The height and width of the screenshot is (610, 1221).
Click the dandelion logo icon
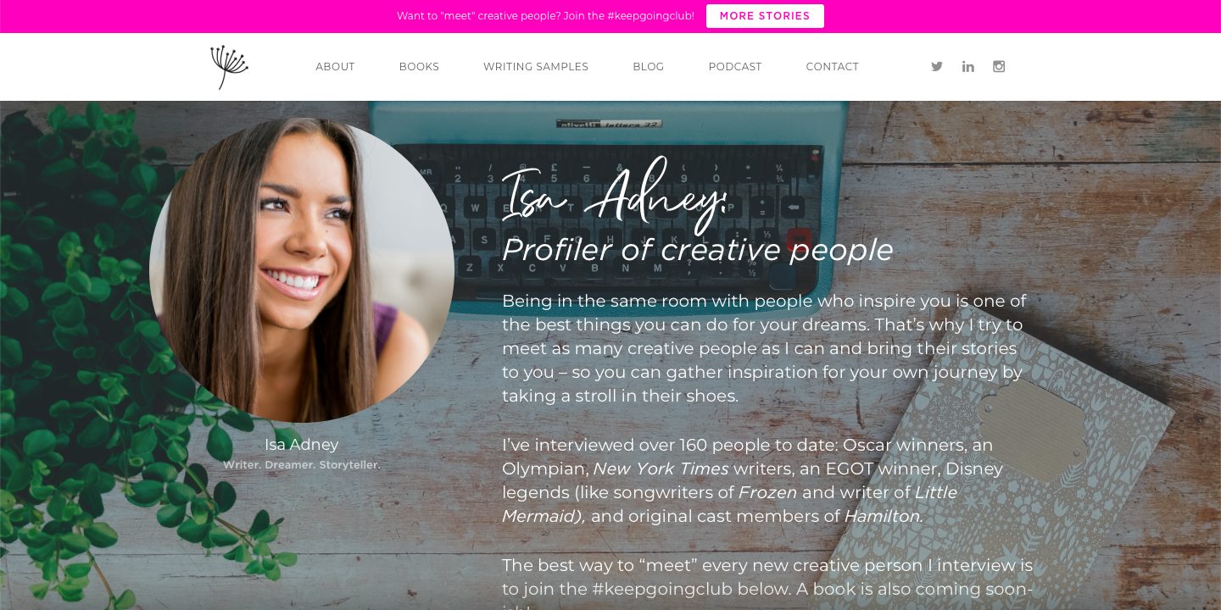[x=229, y=67]
